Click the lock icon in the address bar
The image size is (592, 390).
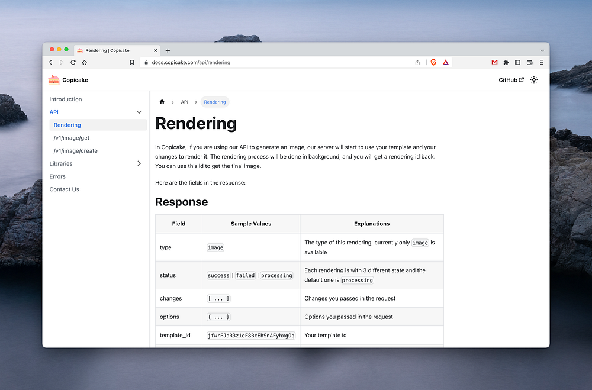point(146,62)
